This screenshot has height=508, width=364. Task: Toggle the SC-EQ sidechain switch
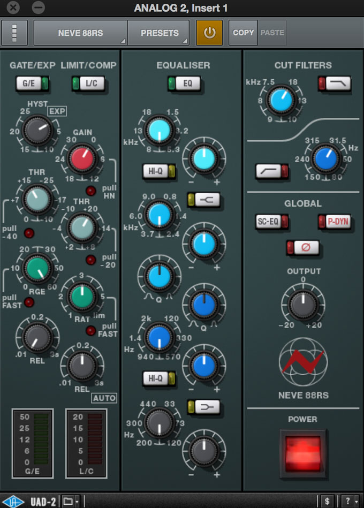click(272, 222)
